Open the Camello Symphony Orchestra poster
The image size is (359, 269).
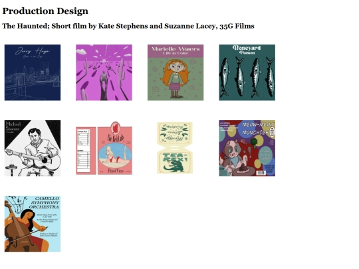(33, 224)
